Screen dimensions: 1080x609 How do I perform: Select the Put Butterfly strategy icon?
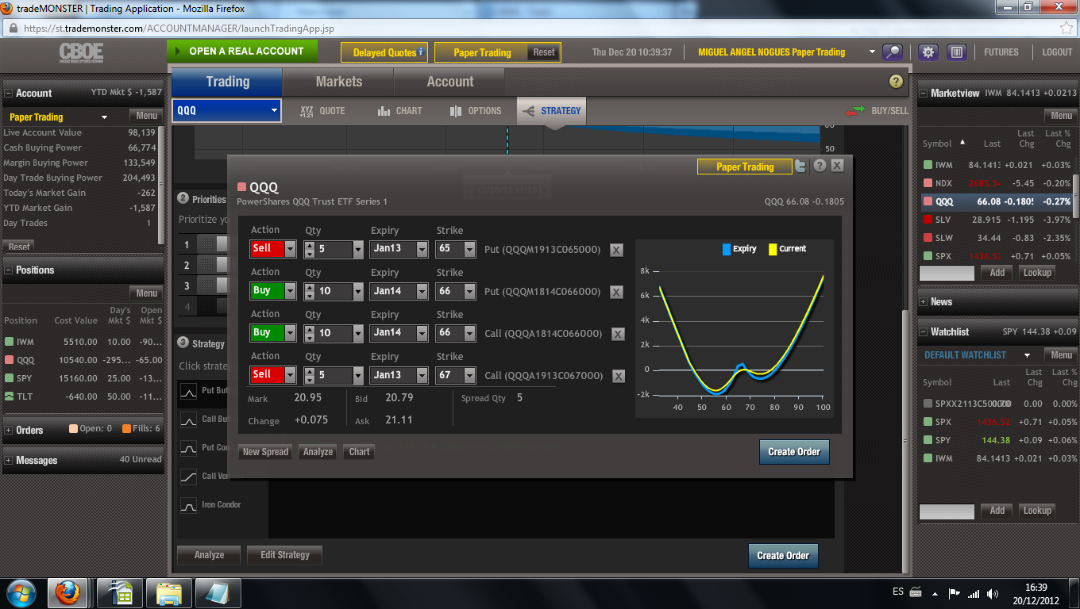click(x=189, y=392)
